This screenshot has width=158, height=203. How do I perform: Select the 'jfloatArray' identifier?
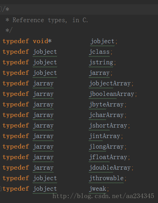click(108, 157)
